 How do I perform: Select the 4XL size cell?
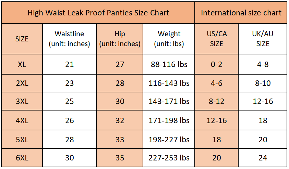pos(22,120)
